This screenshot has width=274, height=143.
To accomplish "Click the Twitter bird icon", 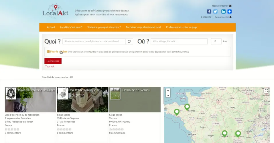I will (x=215, y=12).
